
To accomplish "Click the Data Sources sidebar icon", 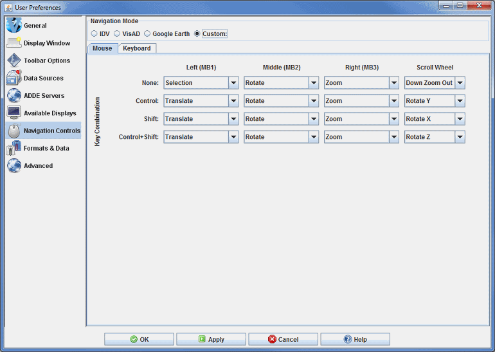I will click(14, 78).
